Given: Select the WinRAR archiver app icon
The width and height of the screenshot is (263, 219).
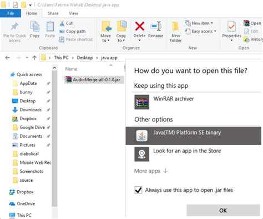Looking at the screenshot, I should tap(141, 102).
